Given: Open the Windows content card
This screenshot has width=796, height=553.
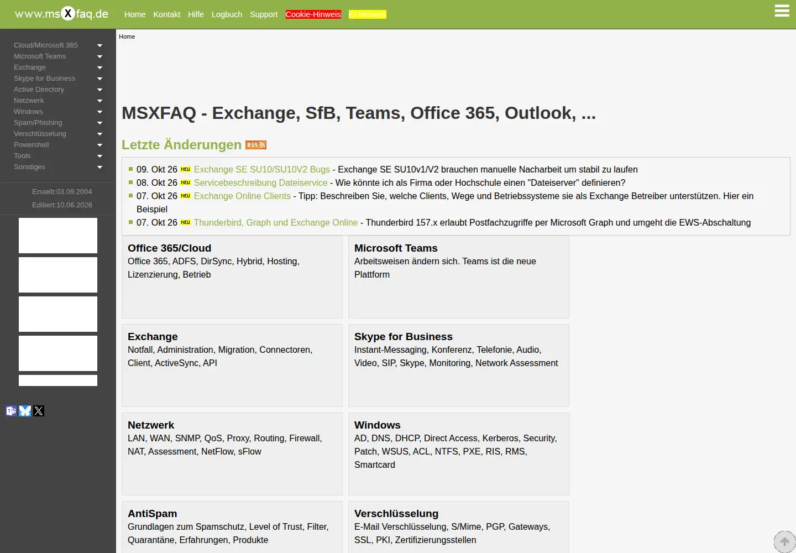Looking at the screenshot, I should pyautogui.click(x=459, y=454).
